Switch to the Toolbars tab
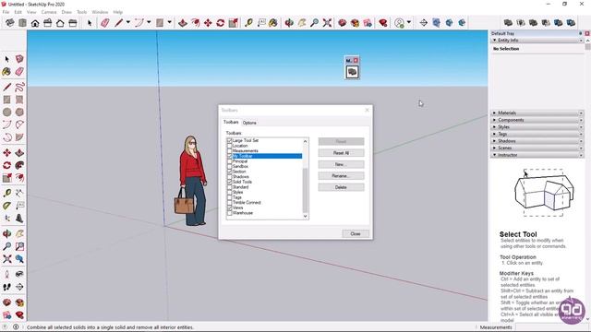Viewport: 591px width, 332px height. (x=231, y=122)
